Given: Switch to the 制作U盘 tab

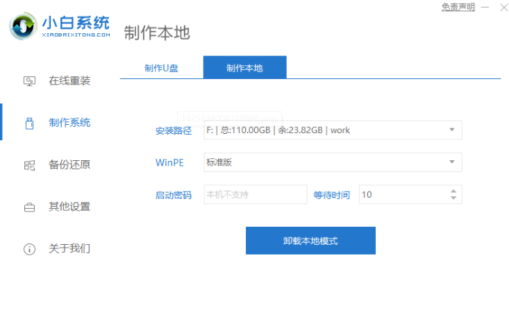Looking at the screenshot, I should (161, 68).
